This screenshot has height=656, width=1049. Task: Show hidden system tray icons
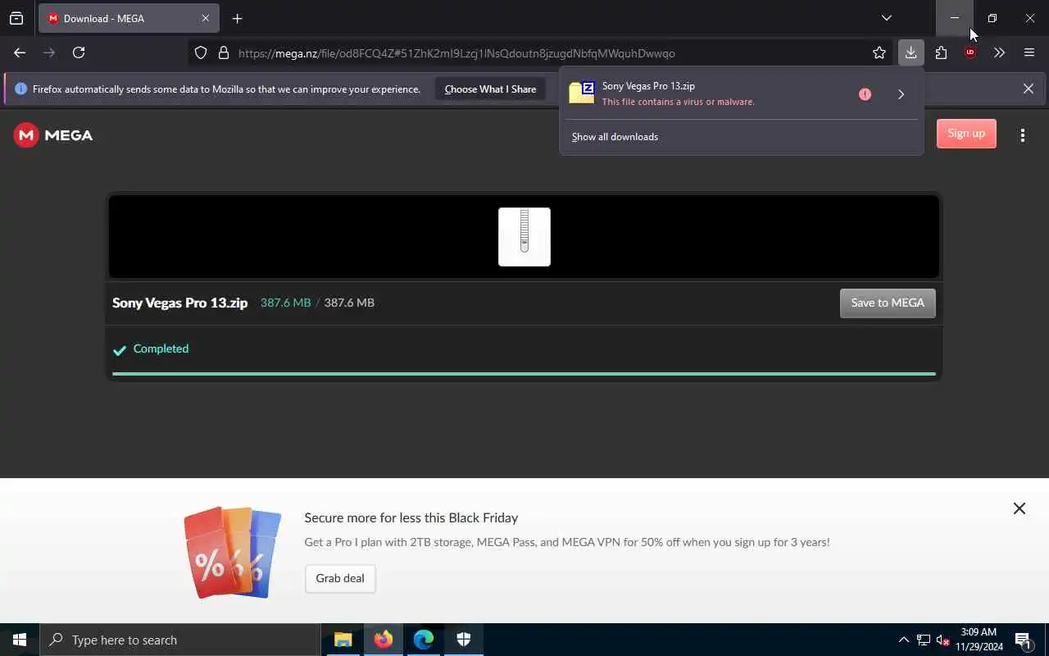click(904, 640)
